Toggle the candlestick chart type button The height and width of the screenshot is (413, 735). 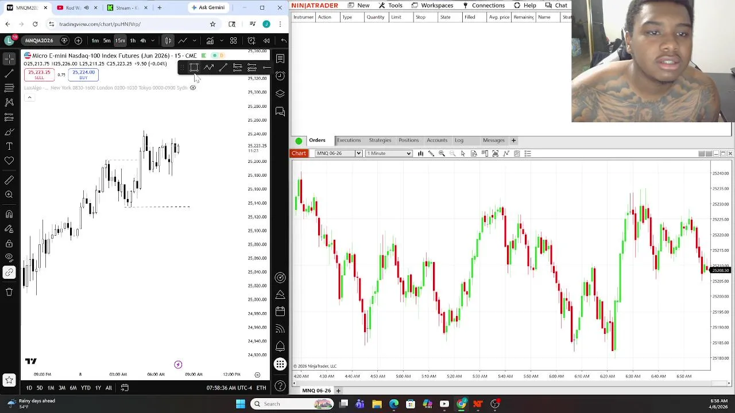tap(168, 41)
